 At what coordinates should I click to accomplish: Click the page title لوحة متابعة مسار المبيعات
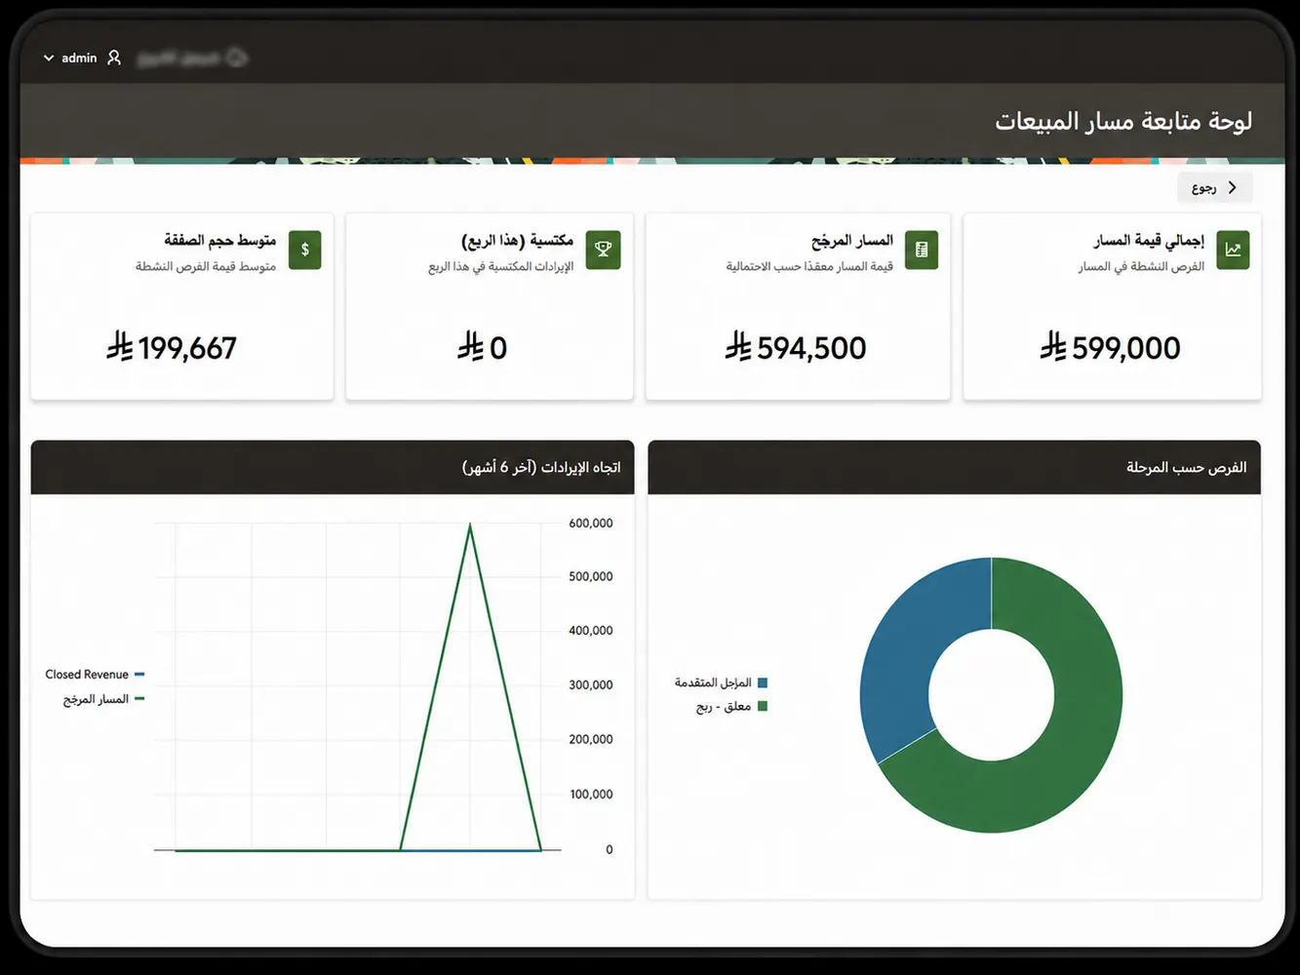[x=1123, y=121]
